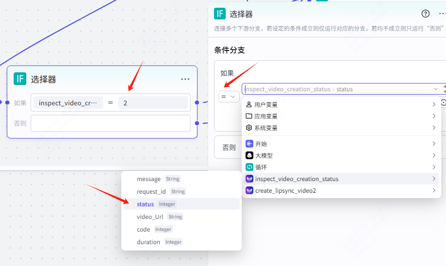Click the node's left input port dot

(x=7, y=102)
